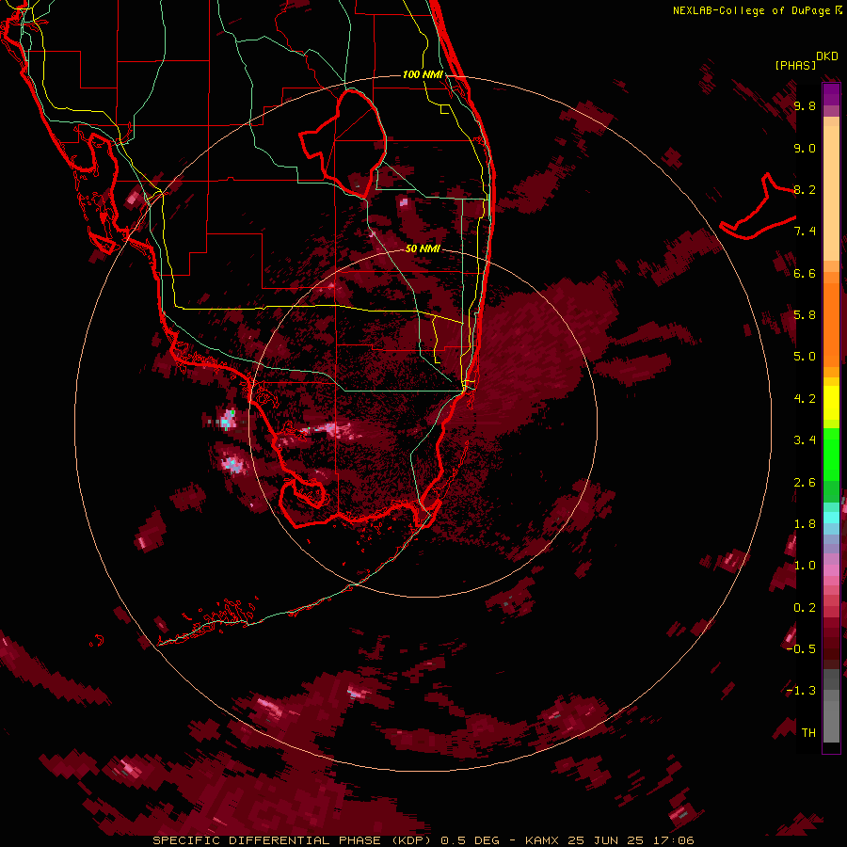Select the 50 NMI range ring label
847x847 pixels.
[x=423, y=248]
